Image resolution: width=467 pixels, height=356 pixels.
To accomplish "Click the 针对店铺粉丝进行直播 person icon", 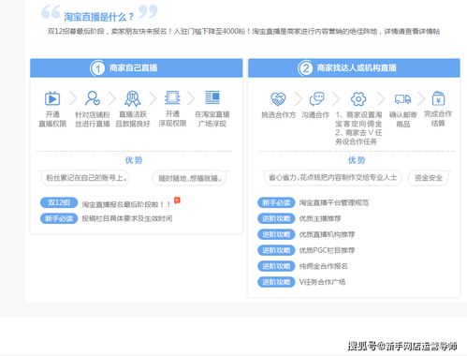I will pos(93,98).
